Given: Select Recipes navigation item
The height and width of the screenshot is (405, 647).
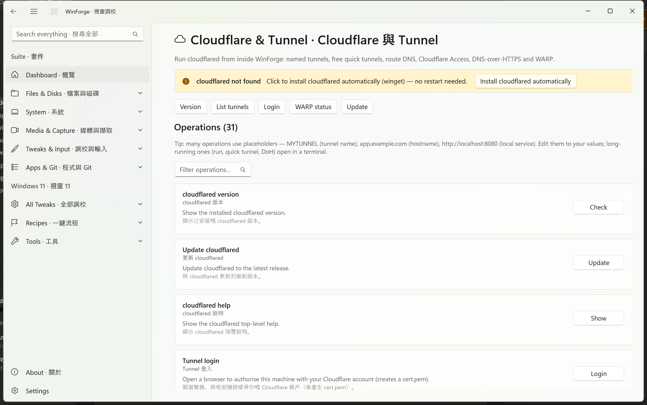Looking at the screenshot, I should [x=77, y=223].
